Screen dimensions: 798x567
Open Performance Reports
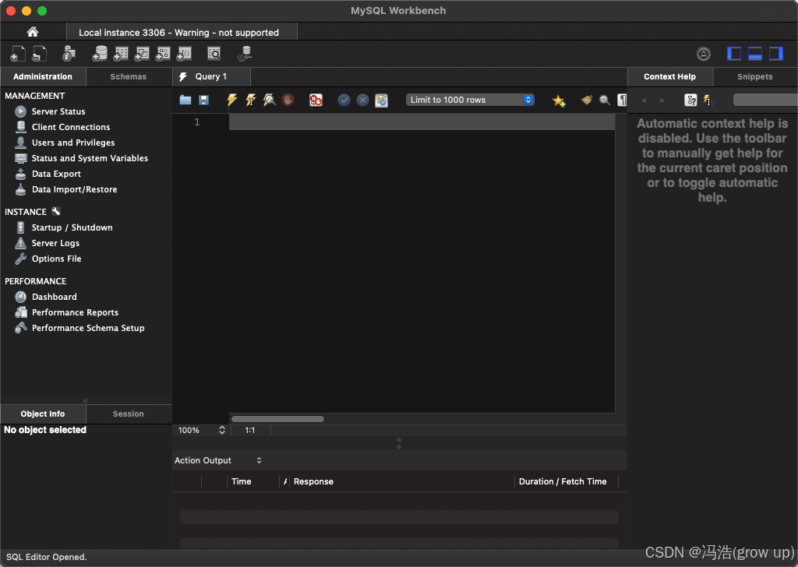coord(75,312)
